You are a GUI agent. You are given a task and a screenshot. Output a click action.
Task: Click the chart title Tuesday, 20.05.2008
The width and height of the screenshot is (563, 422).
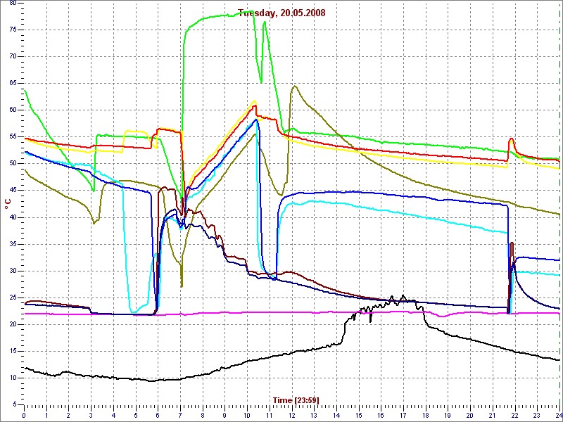[282, 13]
